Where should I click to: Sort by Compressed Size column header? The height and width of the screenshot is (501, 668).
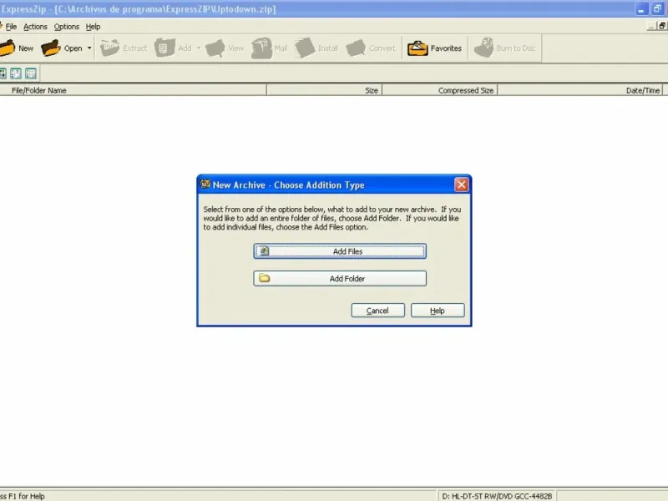click(440, 90)
